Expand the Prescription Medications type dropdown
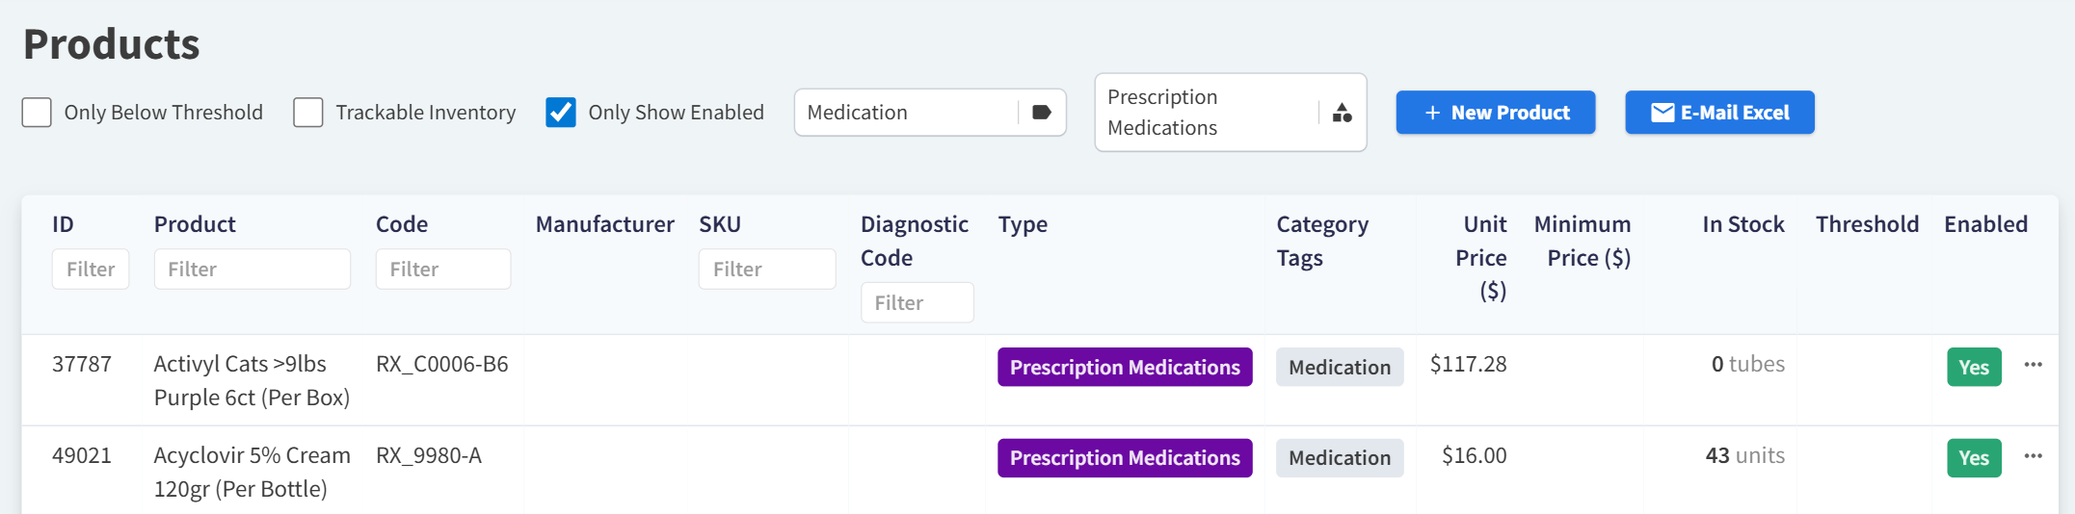 (1207, 113)
